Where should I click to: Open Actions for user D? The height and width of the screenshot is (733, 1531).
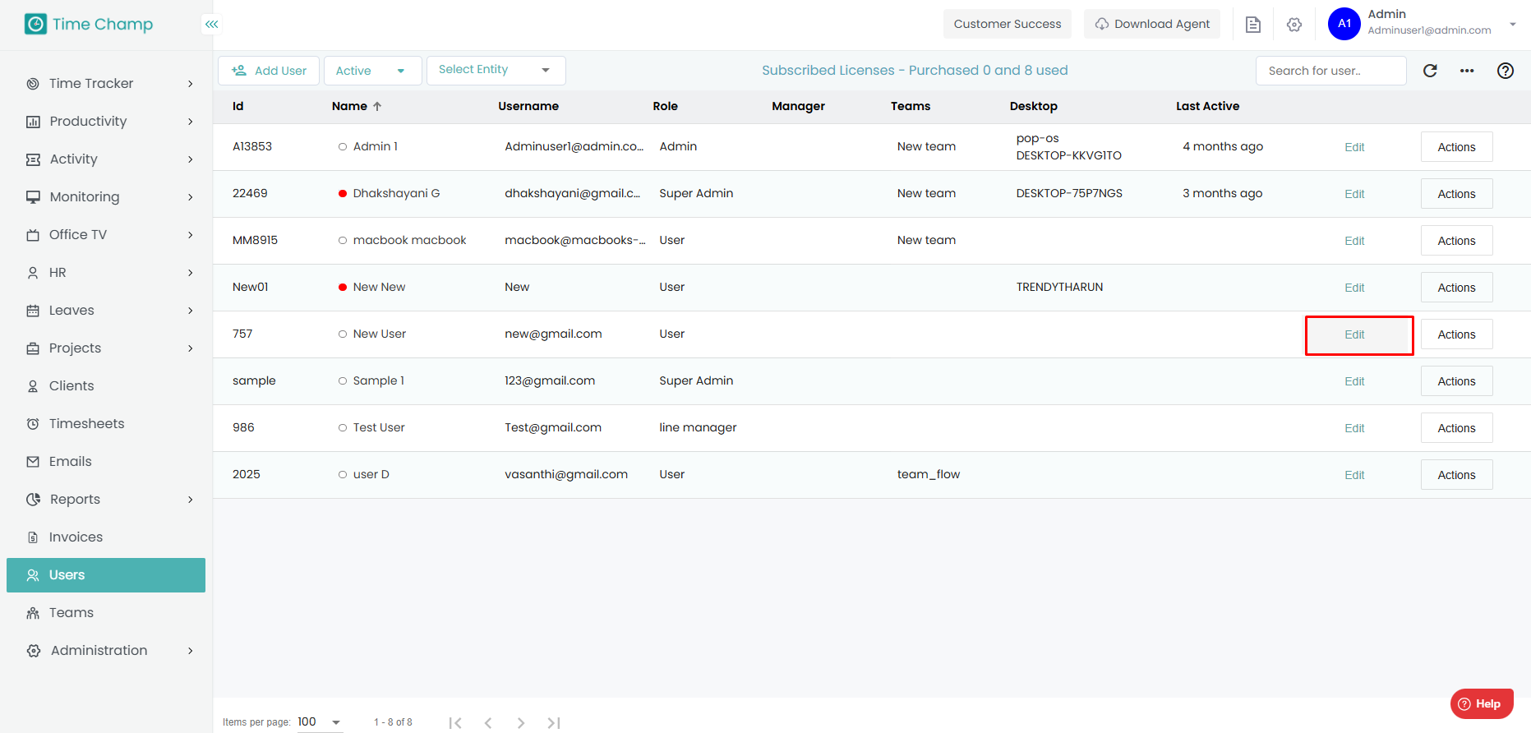click(1456, 475)
